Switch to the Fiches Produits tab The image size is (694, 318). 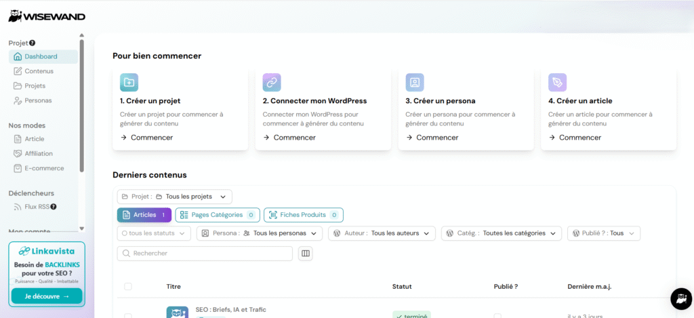[303, 215]
